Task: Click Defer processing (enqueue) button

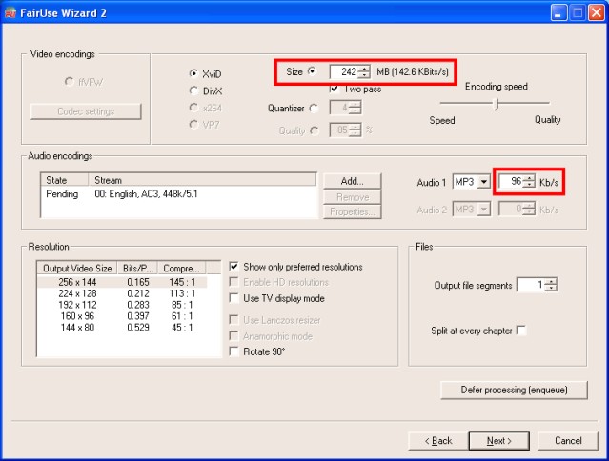Action: [x=513, y=390]
